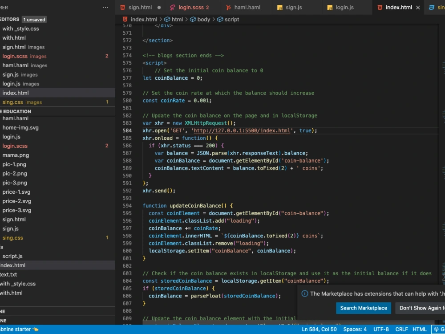
Task: Place cursor on xhr.send() line
Action: (x=159, y=191)
